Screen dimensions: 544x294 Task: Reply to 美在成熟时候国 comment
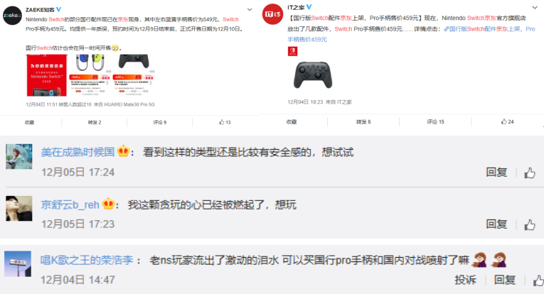(496, 172)
